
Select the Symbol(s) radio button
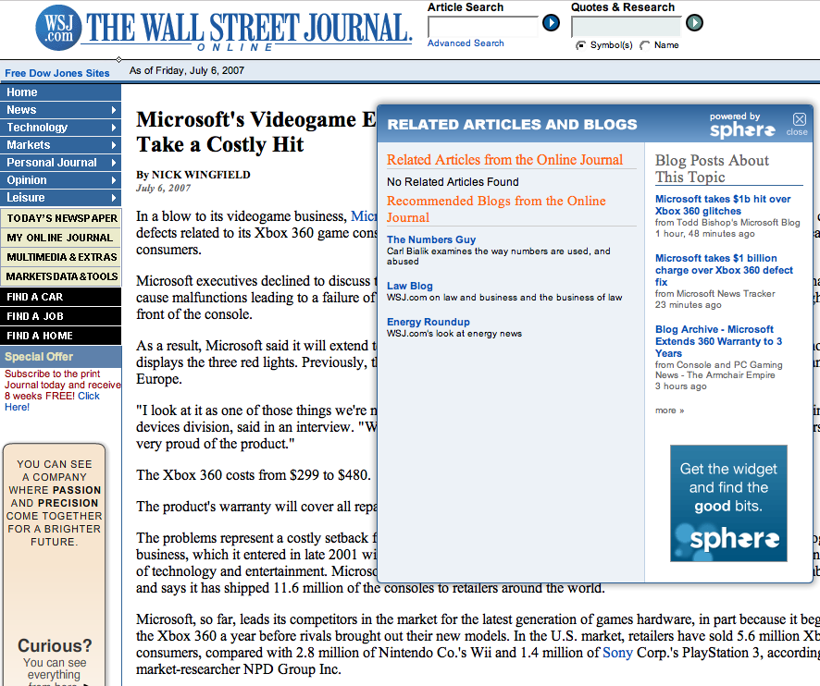coord(580,45)
